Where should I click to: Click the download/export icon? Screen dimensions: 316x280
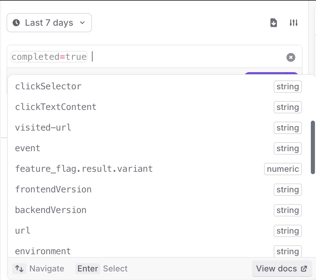(x=273, y=23)
